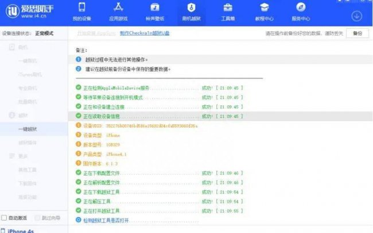The image size is (373, 233).
Task: Click the www.i4.cn website text
Action: [34, 16]
